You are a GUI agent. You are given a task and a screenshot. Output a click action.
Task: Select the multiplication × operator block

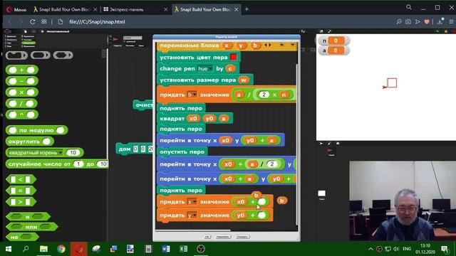click(x=22, y=92)
